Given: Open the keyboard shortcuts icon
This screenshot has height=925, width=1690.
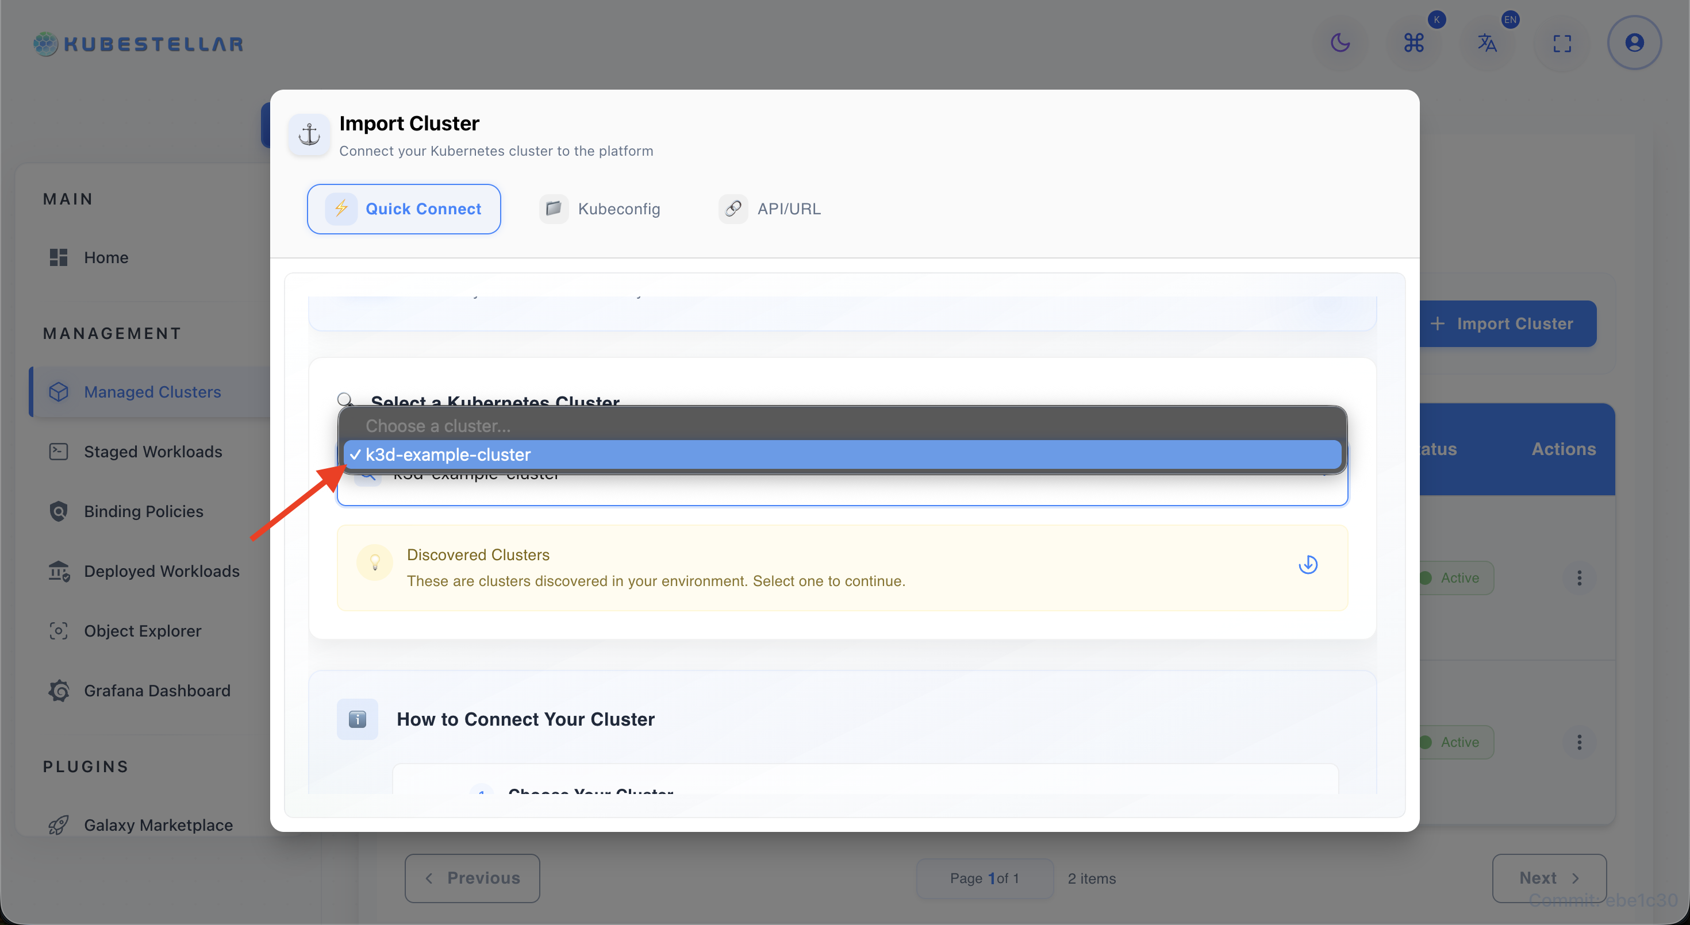Looking at the screenshot, I should 1415,43.
